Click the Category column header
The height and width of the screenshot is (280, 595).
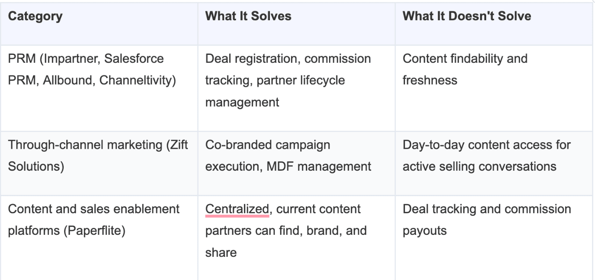point(99,23)
